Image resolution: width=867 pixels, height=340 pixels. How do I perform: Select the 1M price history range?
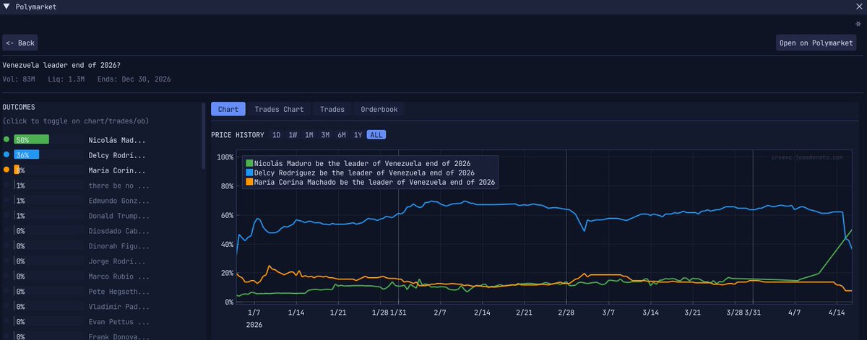pyautogui.click(x=309, y=135)
